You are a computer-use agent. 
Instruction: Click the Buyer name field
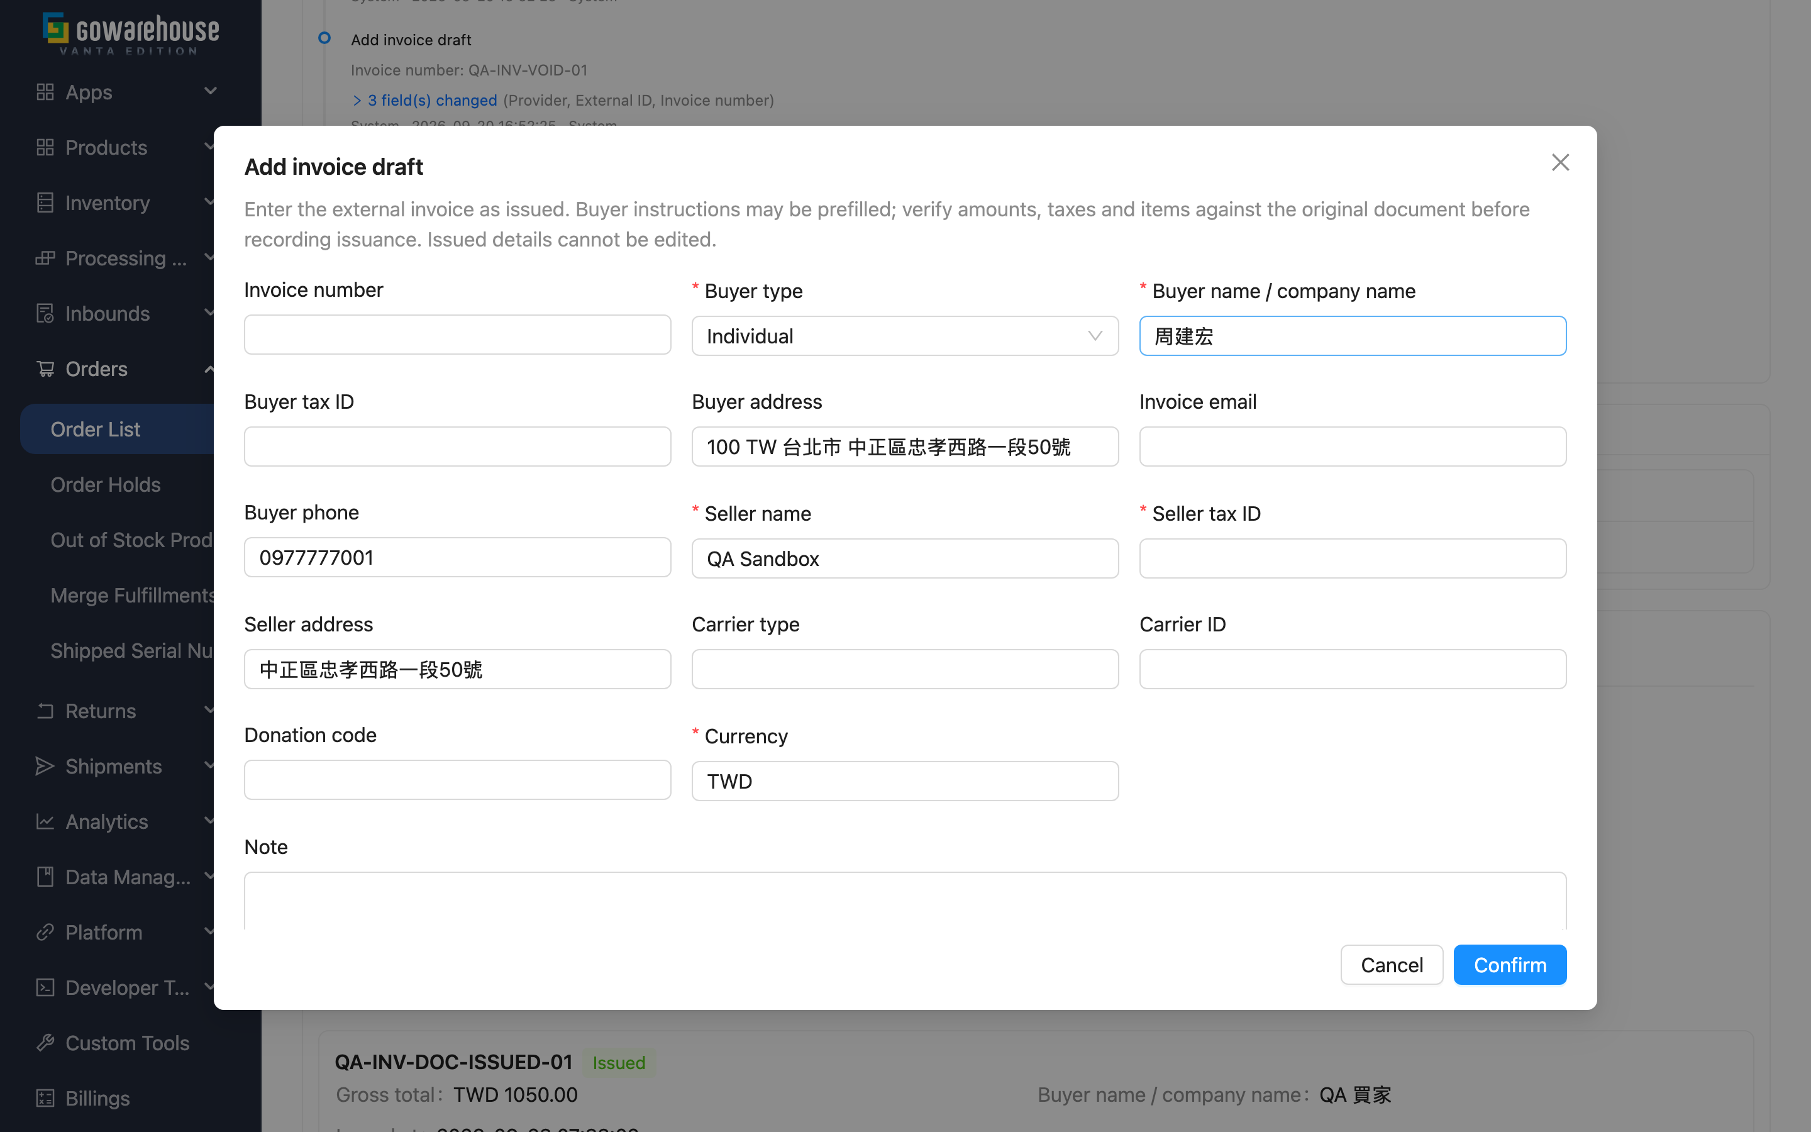click(1352, 336)
